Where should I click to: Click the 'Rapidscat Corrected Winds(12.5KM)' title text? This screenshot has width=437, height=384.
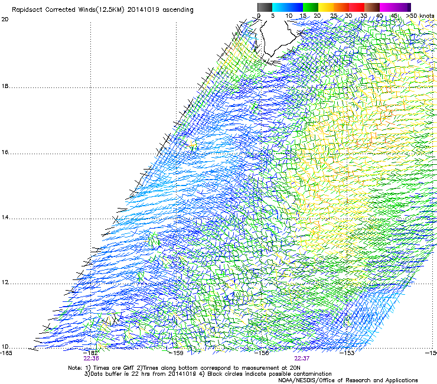[68, 10]
